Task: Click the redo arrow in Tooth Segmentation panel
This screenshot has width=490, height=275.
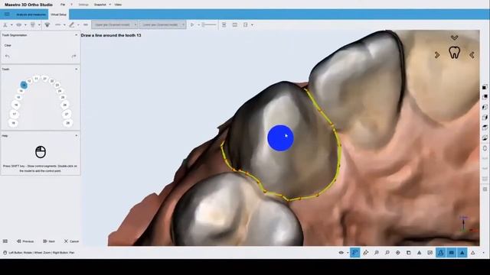Action: click(x=73, y=56)
